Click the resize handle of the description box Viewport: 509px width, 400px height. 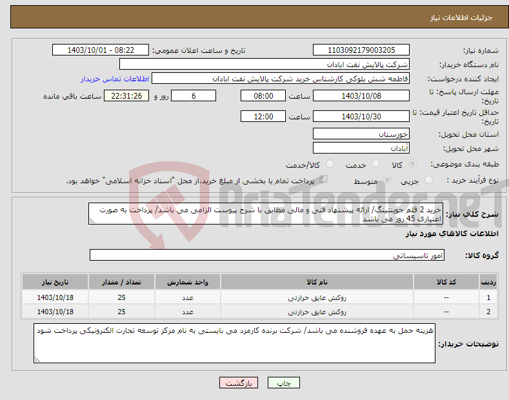(x=92, y=221)
